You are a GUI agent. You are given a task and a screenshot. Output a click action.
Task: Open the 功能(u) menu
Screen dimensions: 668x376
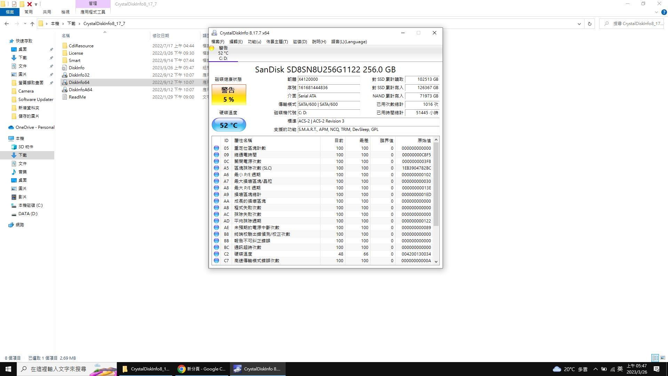point(254,42)
